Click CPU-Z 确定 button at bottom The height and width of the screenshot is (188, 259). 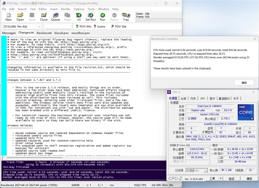pos(249,178)
